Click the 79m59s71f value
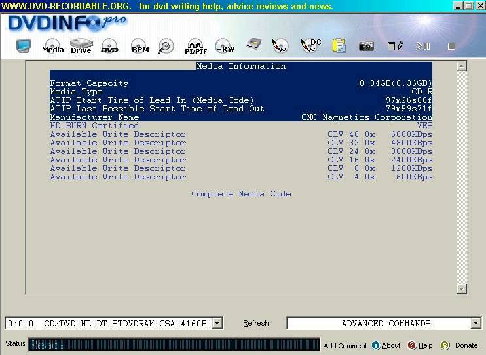 tap(409, 109)
